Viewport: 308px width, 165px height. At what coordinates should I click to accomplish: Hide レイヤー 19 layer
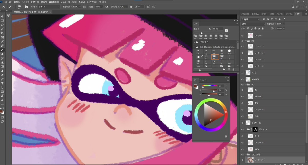click(243, 46)
